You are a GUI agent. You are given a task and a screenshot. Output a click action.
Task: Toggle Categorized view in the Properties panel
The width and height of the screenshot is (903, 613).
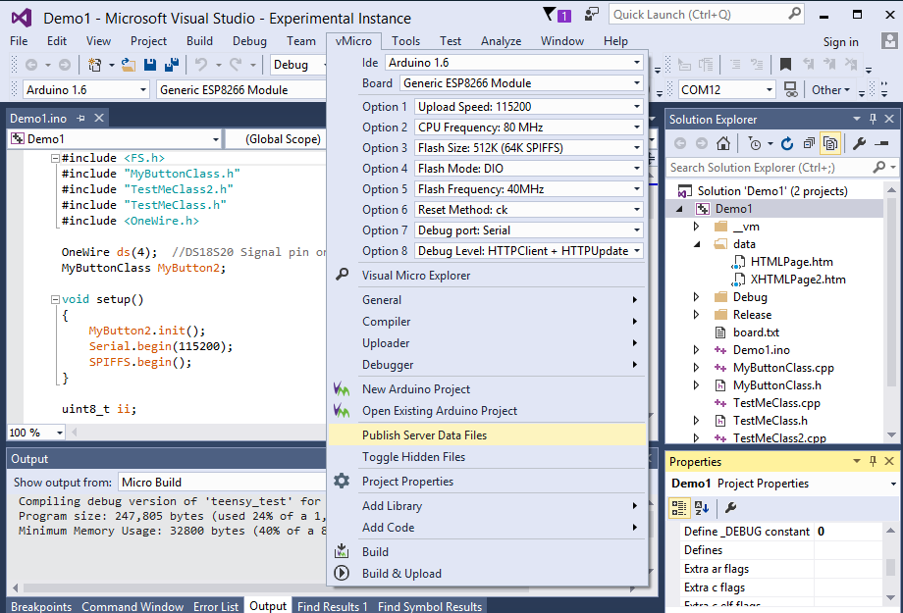click(679, 508)
